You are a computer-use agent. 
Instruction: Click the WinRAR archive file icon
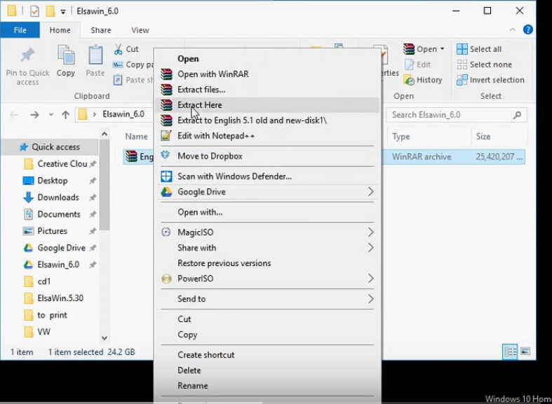click(x=131, y=156)
